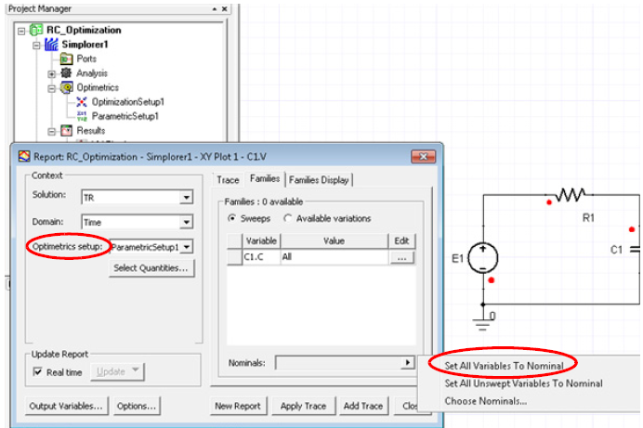Select the Available variations radio button
The height and width of the screenshot is (428, 643).
[x=288, y=218]
